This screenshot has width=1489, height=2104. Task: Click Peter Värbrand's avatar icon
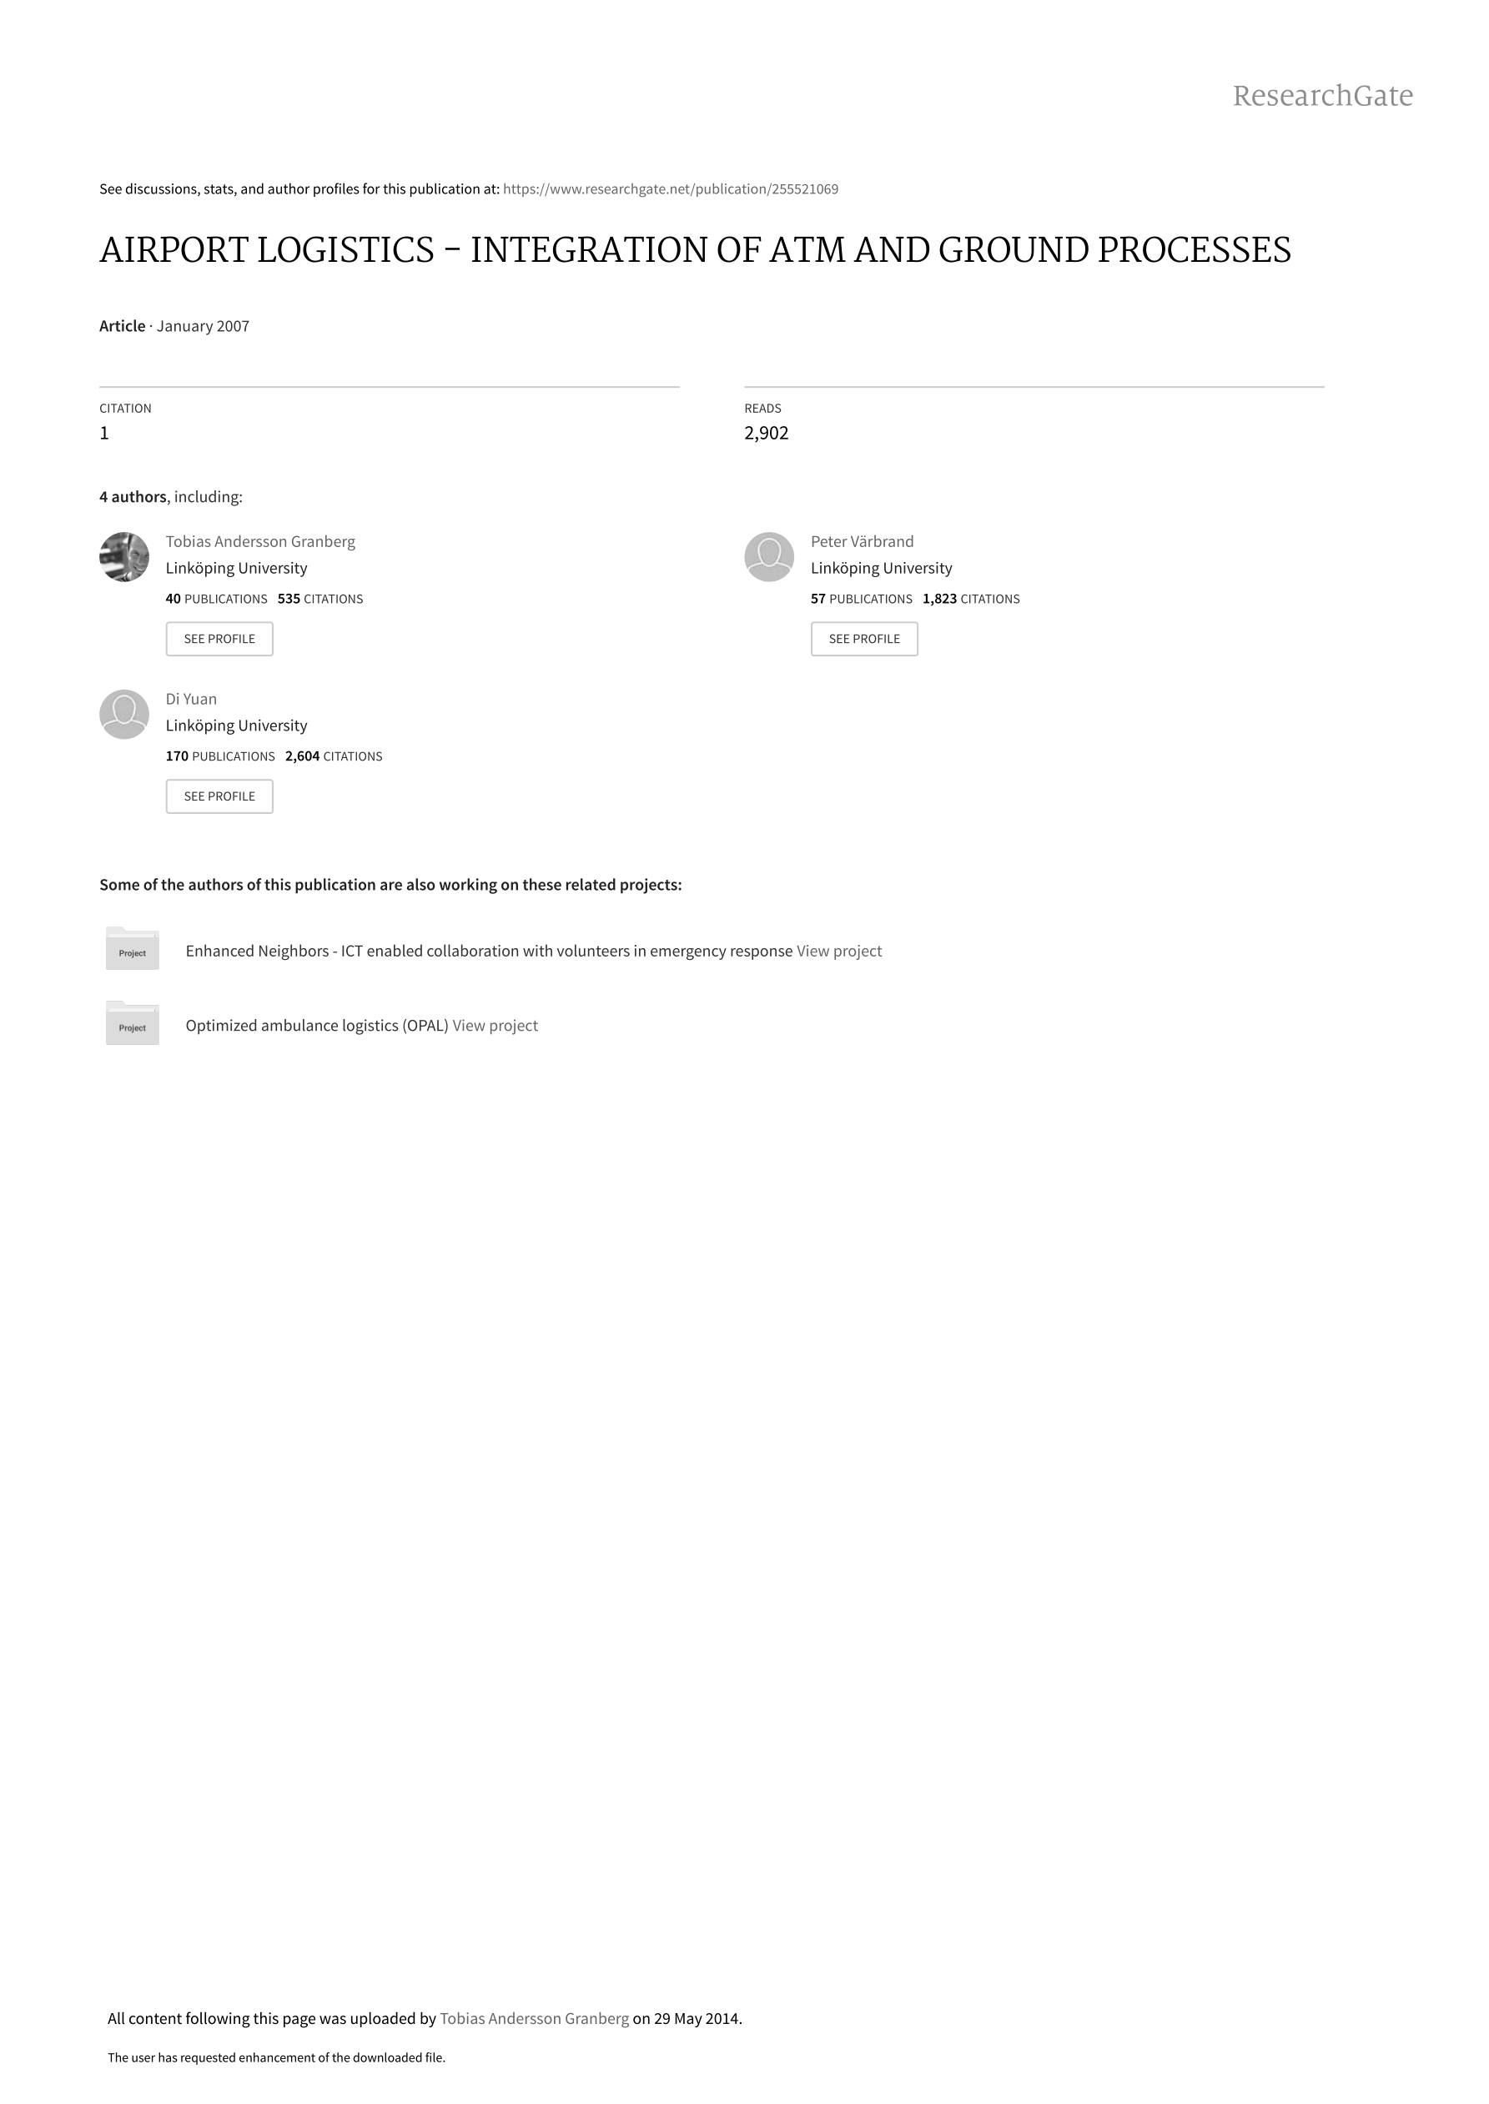(769, 556)
